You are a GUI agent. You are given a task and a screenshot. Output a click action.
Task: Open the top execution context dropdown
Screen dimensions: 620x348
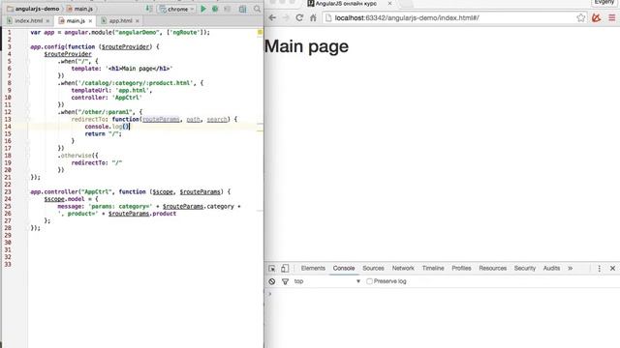(327, 281)
